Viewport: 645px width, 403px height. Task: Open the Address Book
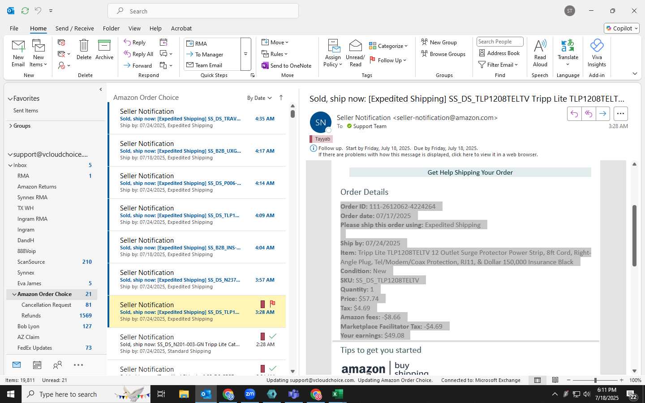tap(499, 53)
